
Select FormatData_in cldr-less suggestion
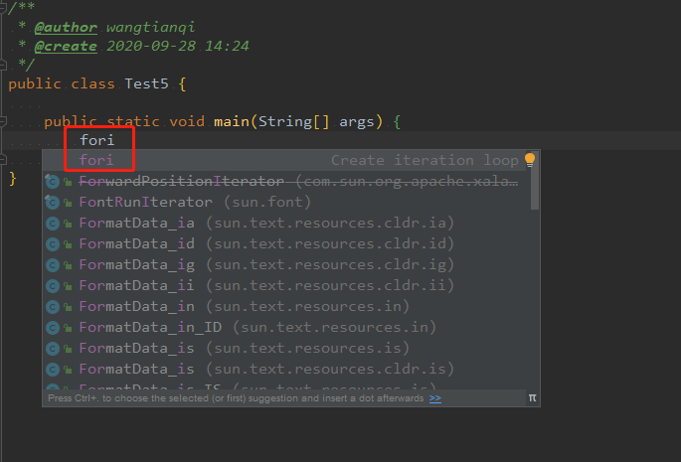283,306
